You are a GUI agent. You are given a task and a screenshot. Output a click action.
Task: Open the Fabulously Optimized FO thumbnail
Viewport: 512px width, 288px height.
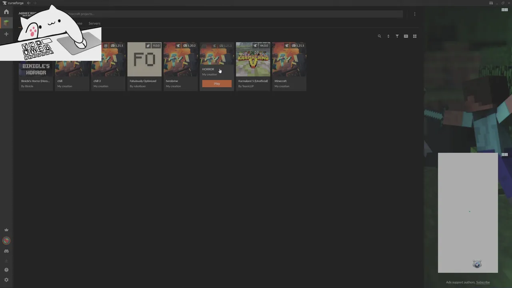[144, 59]
